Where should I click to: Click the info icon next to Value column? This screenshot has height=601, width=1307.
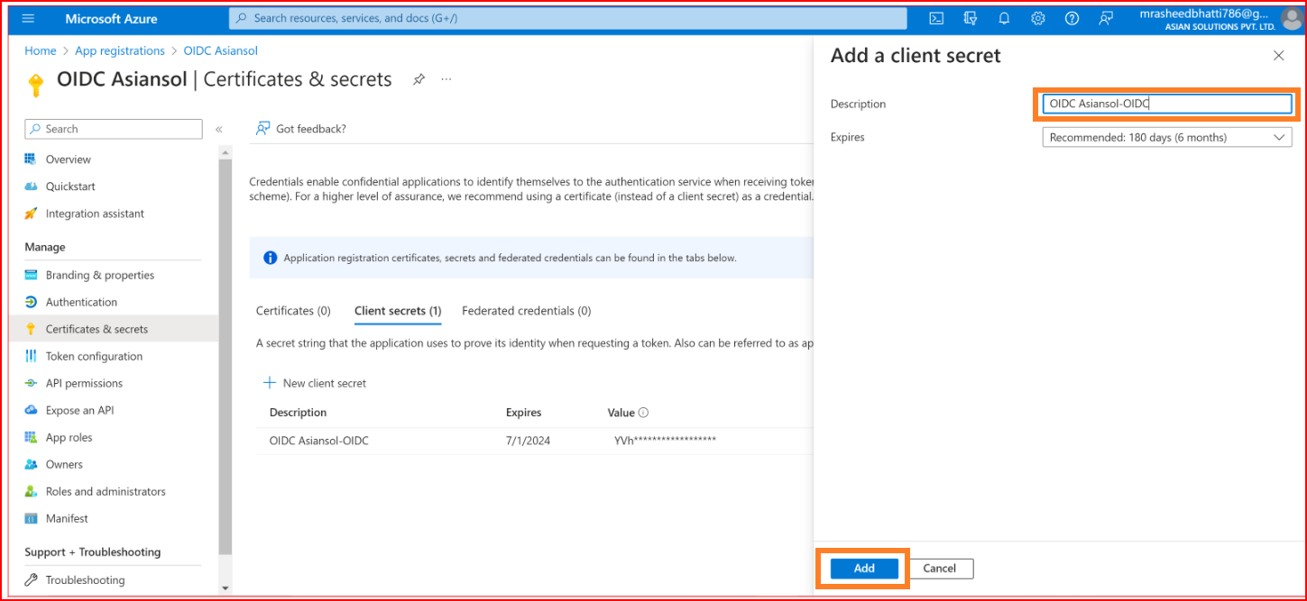(643, 413)
